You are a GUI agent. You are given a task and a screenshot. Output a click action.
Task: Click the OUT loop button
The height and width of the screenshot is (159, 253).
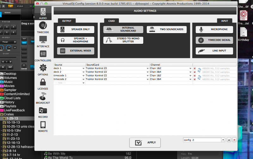(10, 67)
